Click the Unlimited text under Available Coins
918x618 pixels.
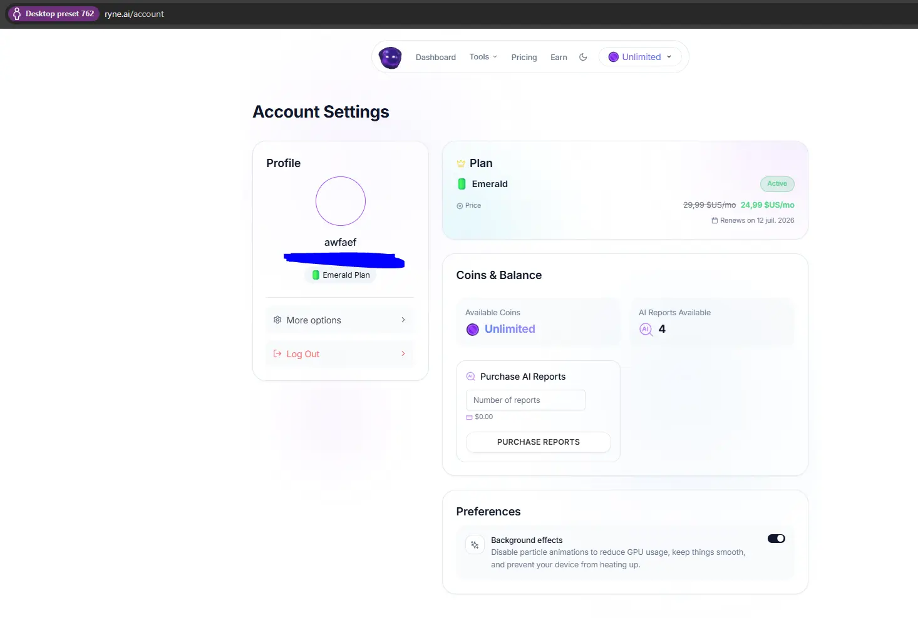[510, 329]
